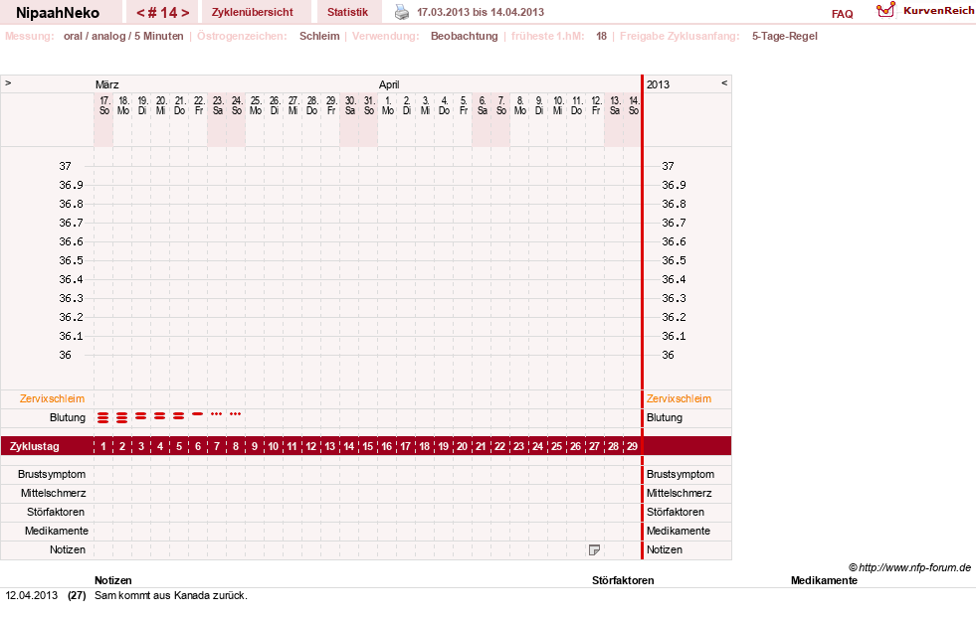The height and width of the screenshot is (619, 976).
Task: Click Zyklustag number 18
Action: 424,446
